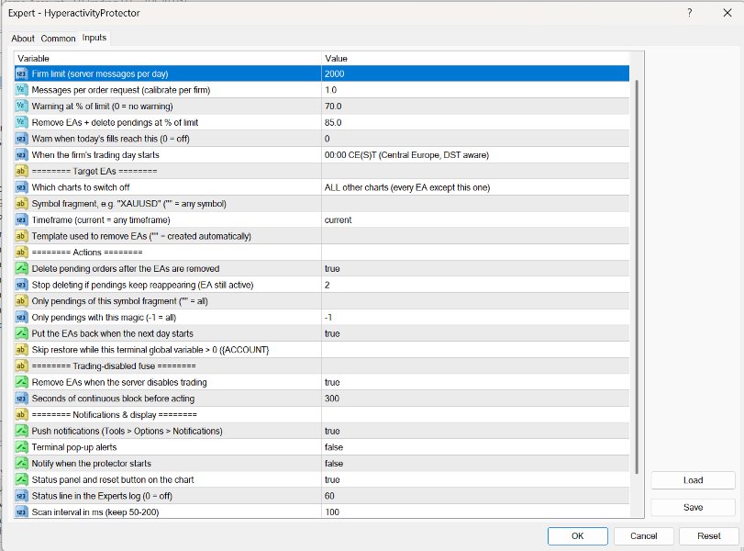This screenshot has width=744, height=551.
Task: Click the icon beside Timeframe row
Action: [21, 219]
